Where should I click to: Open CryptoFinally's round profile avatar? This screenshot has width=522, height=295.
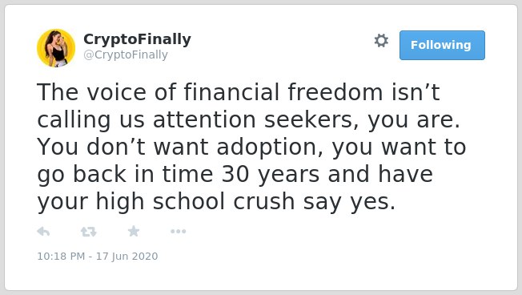(56, 48)
